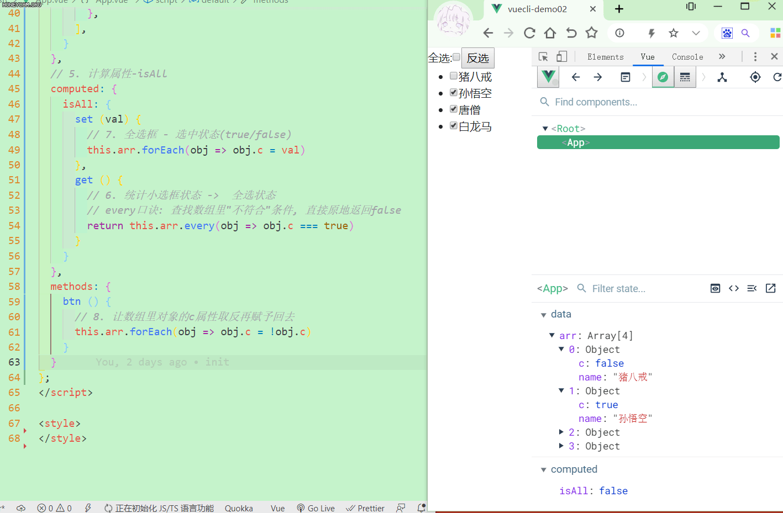The height and width of the screenshot is (513, 783).
Task: View site info in the address bar
Action: (620, 33)
